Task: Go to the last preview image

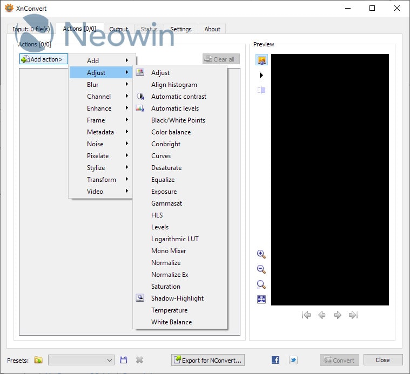Action: (353, 315)
